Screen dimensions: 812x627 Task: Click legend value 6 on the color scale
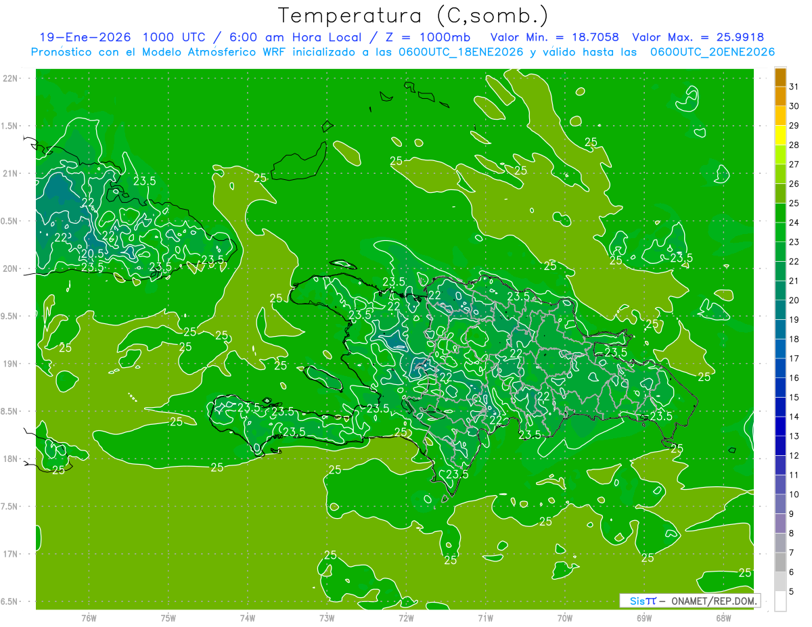point(792,572)
